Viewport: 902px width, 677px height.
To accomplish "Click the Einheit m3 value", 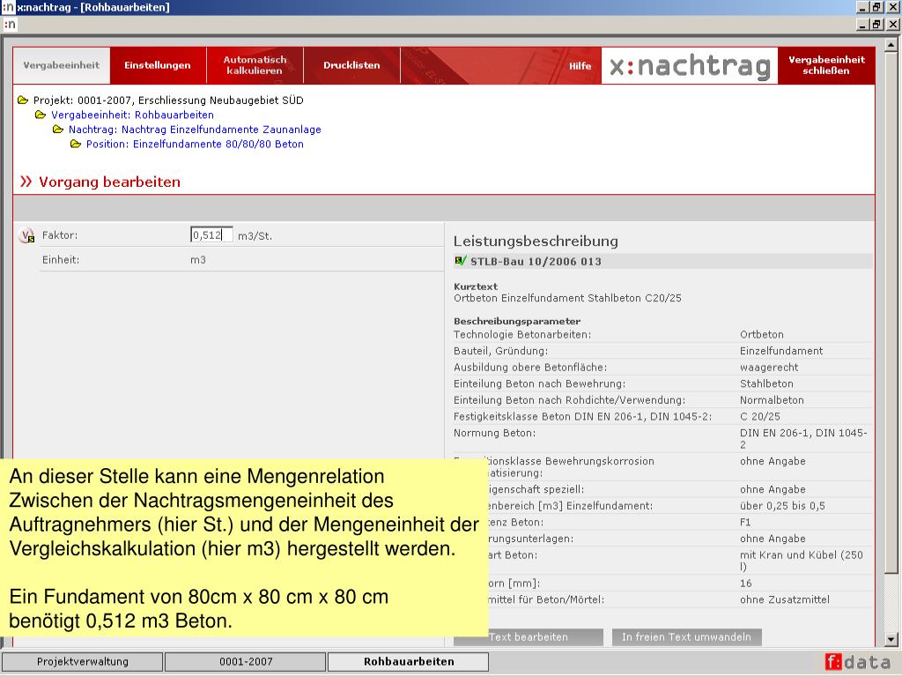I will click(198, 260).
